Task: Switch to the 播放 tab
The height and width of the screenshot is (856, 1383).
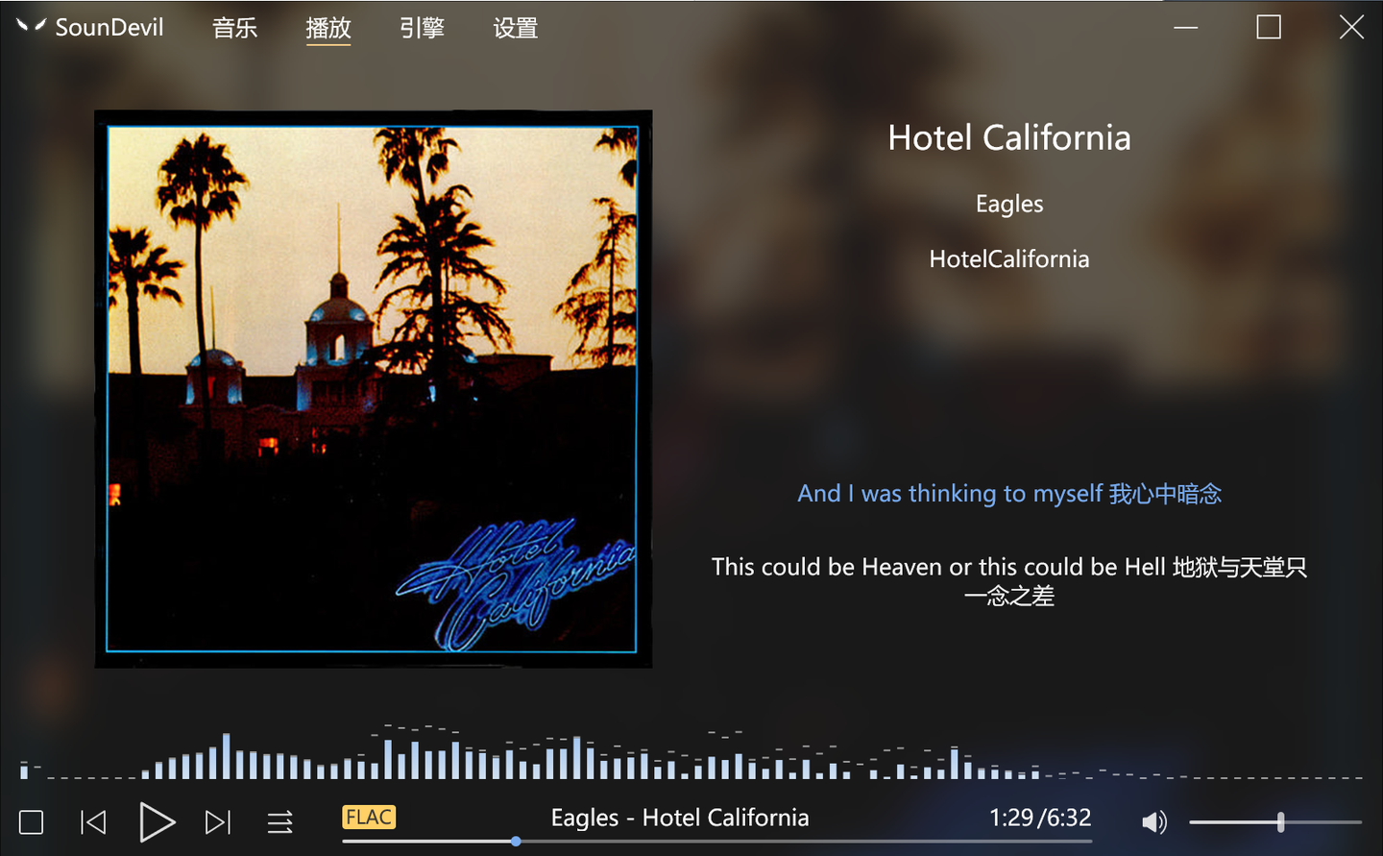Action: point(328,28)
